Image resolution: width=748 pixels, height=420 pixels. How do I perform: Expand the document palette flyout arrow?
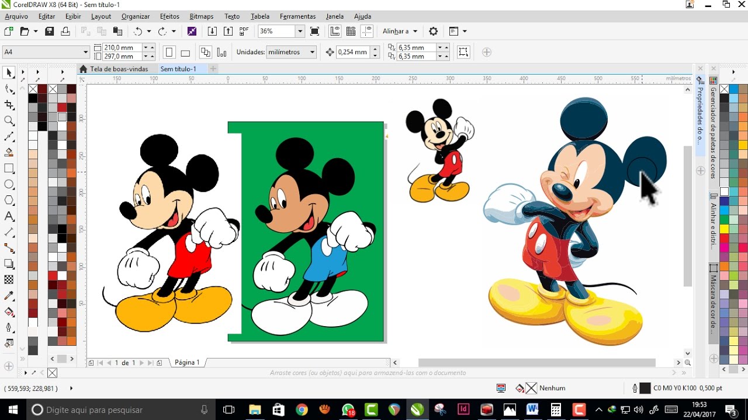(26, 372)
